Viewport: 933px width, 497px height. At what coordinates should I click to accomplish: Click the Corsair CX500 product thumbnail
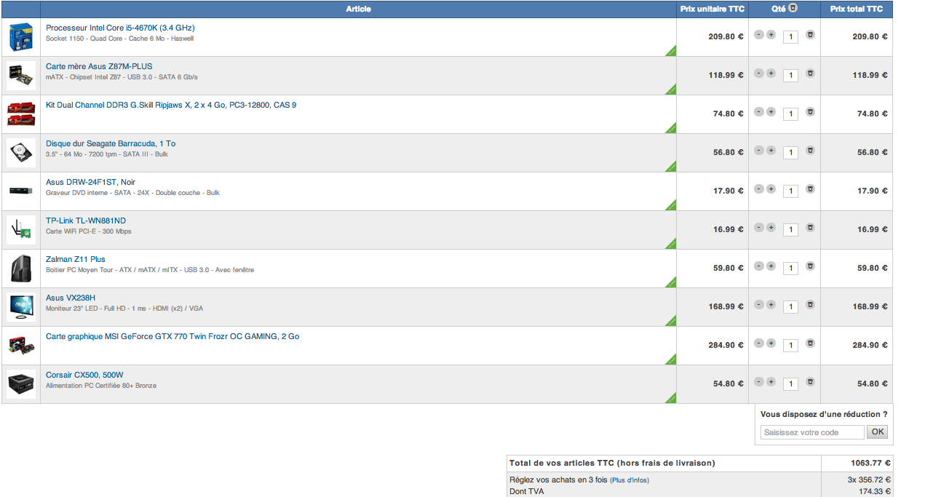21,384
